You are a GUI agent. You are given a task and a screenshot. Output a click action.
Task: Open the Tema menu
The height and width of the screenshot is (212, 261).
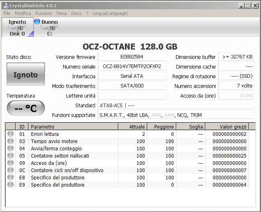point(61,13)
